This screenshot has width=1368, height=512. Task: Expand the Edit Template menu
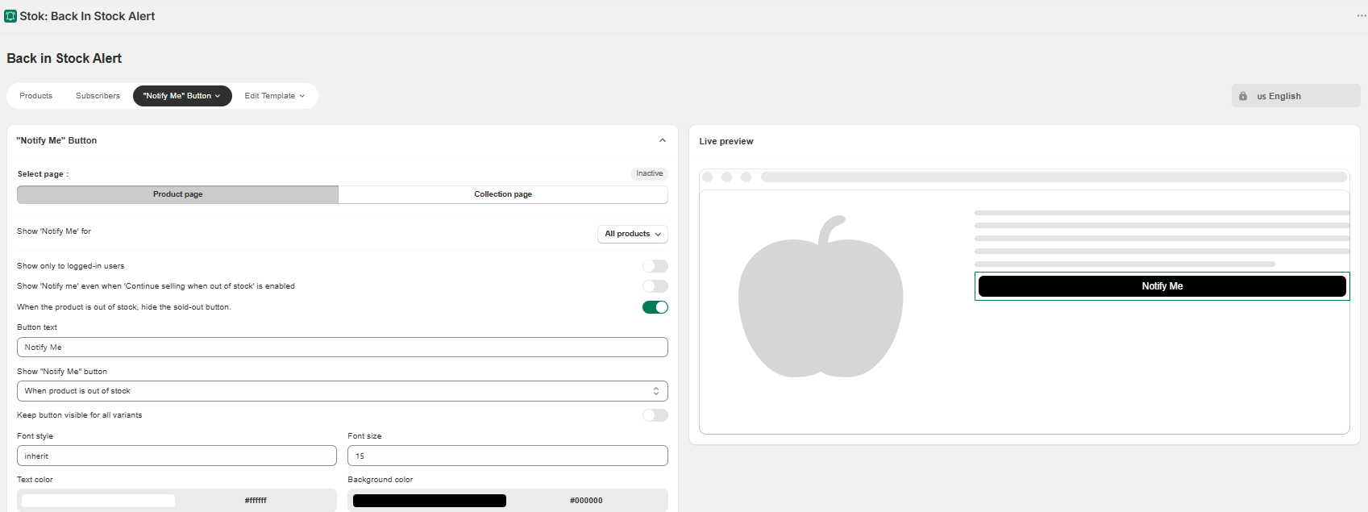coord(275,96)
